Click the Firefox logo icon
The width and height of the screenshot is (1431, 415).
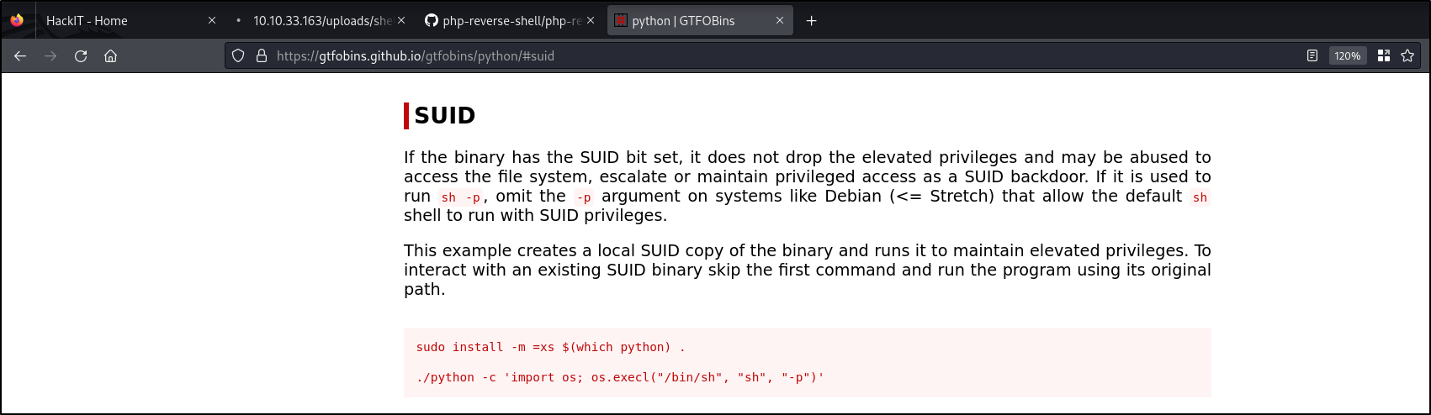(18, 21)
